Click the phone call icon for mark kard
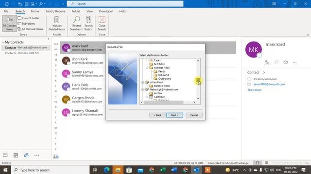The width and height of the screenshot is (311, 174). click(x=267, y=62)
